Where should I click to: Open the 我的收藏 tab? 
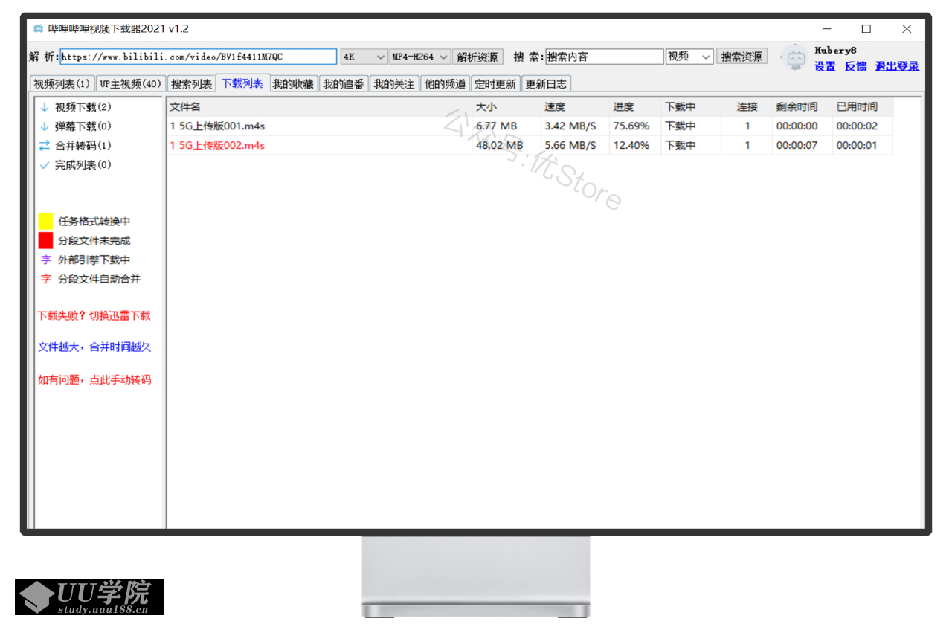click(x=293, y=84)
